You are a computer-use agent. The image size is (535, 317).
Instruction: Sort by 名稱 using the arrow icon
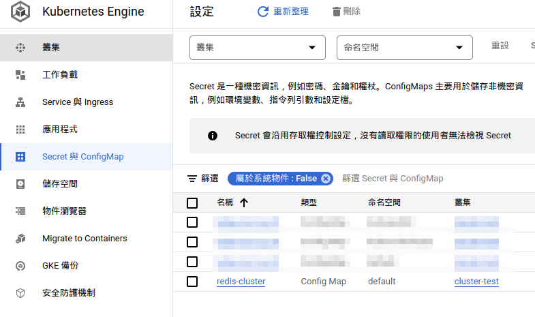point(243,202)
